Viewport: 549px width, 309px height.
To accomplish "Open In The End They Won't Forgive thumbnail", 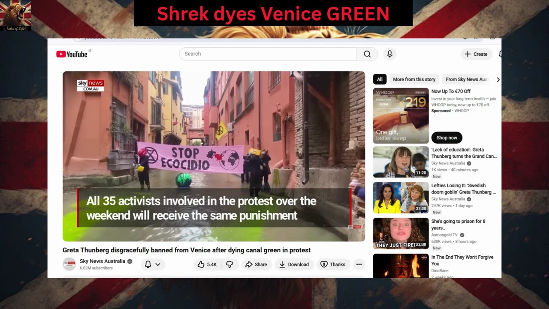I will pyautogui.click(x=401, y=266).
